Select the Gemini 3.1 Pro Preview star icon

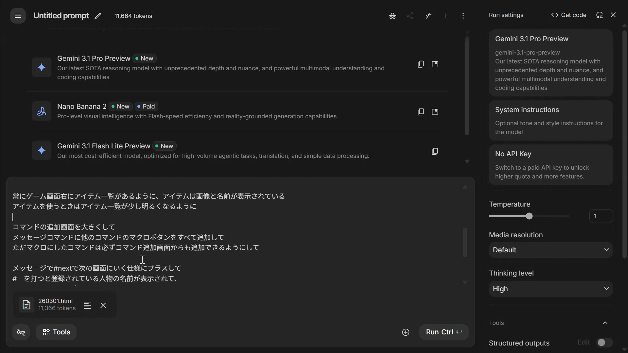tap(42, 67)
